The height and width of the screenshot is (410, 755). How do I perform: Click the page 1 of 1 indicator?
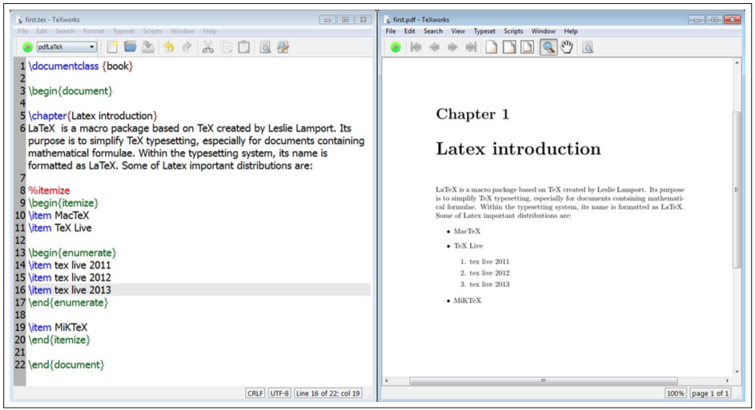coord(709,393)
